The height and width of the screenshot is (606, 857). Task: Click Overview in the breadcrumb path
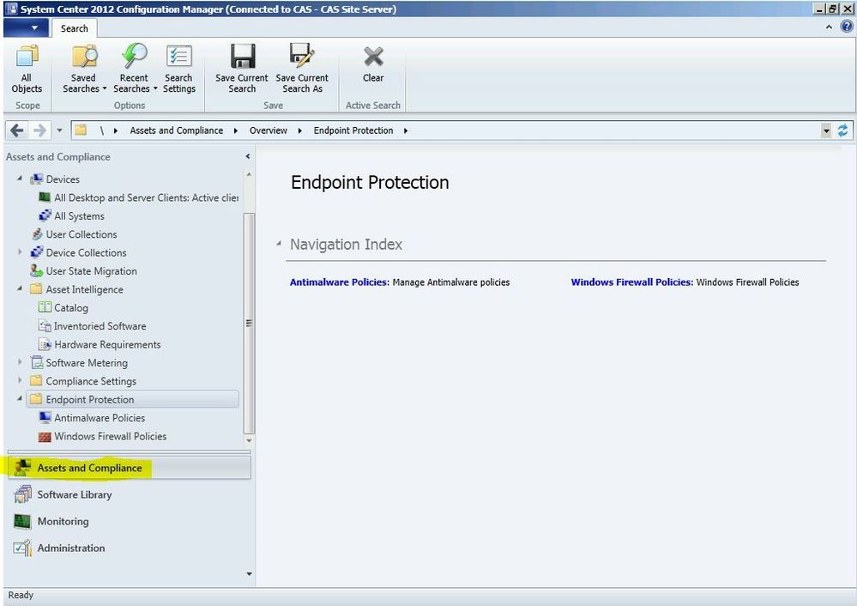tap(269, 130)
